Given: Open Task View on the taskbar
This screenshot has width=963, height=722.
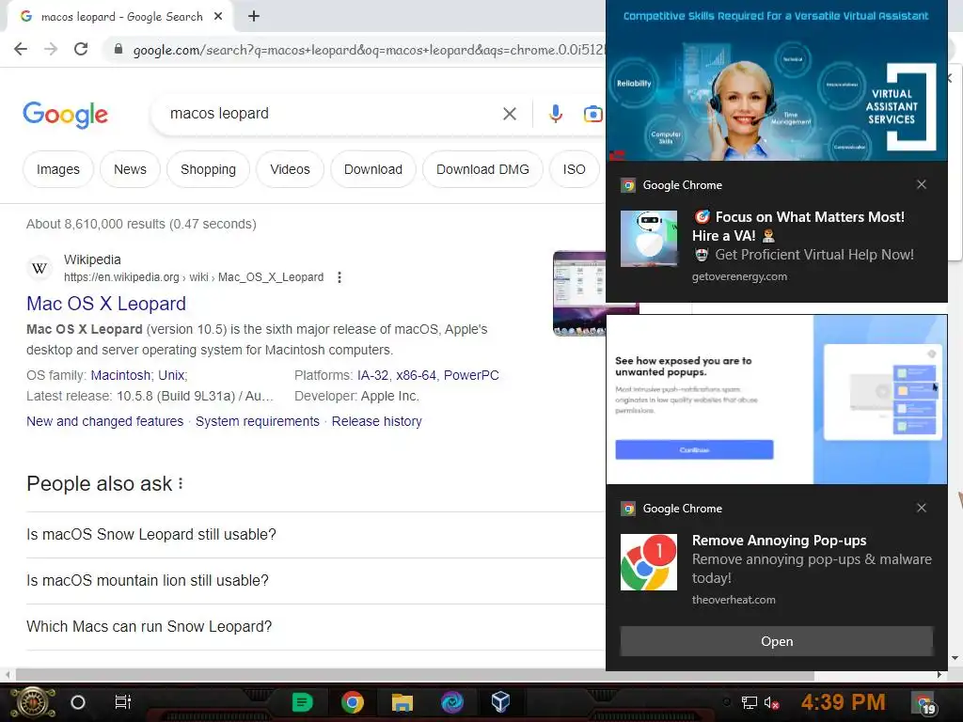Looking at the screenshot, I should pos(123,701).
